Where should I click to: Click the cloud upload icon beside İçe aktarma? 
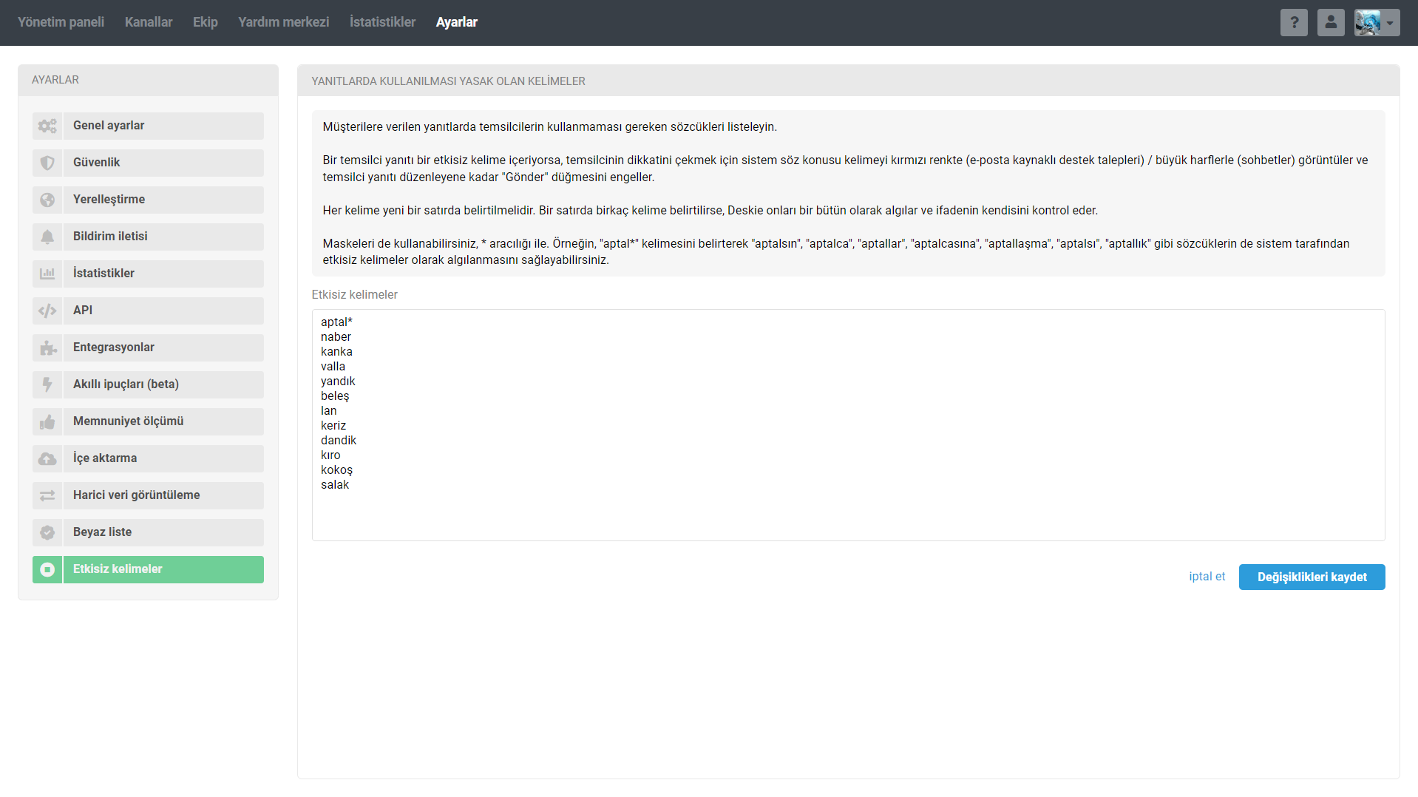point(47,458)
